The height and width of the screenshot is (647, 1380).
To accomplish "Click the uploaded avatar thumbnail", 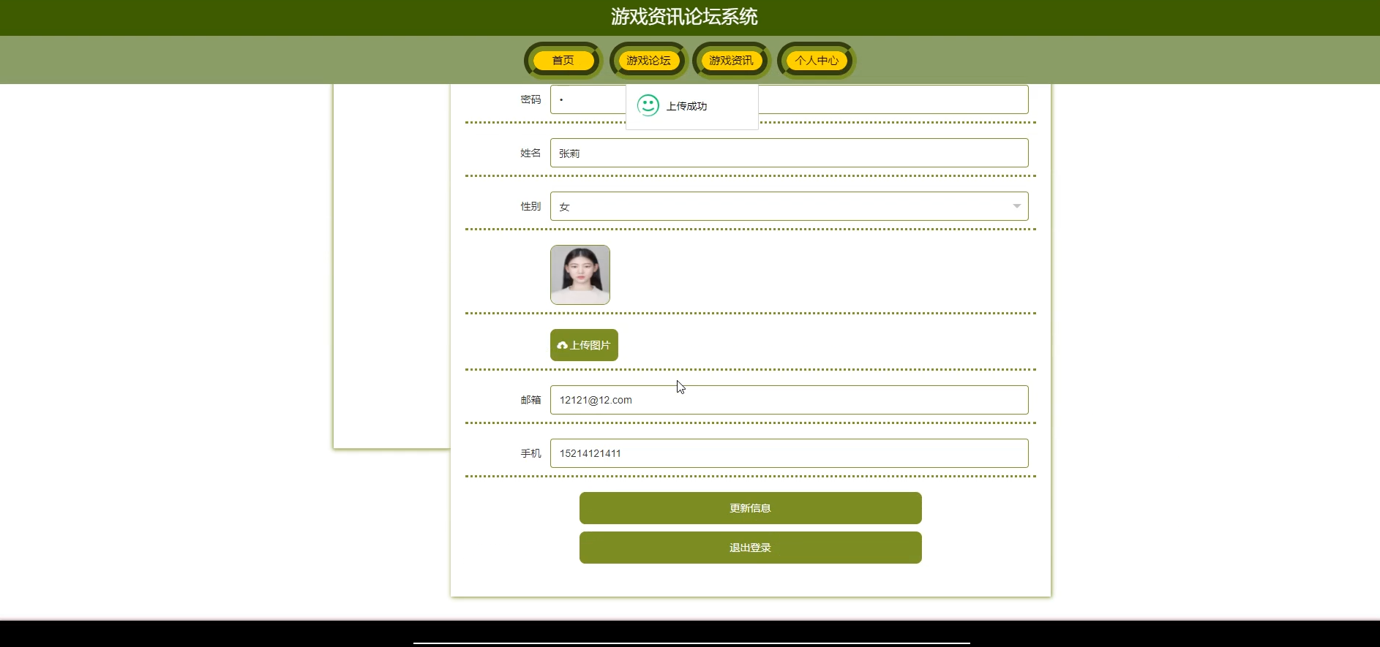I will tap(580, 275).
